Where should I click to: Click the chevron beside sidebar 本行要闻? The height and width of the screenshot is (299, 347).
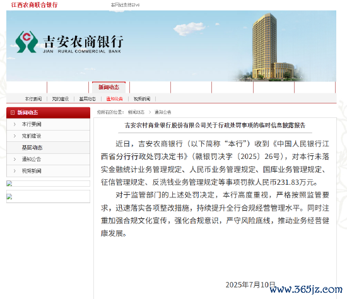(15, 124)
